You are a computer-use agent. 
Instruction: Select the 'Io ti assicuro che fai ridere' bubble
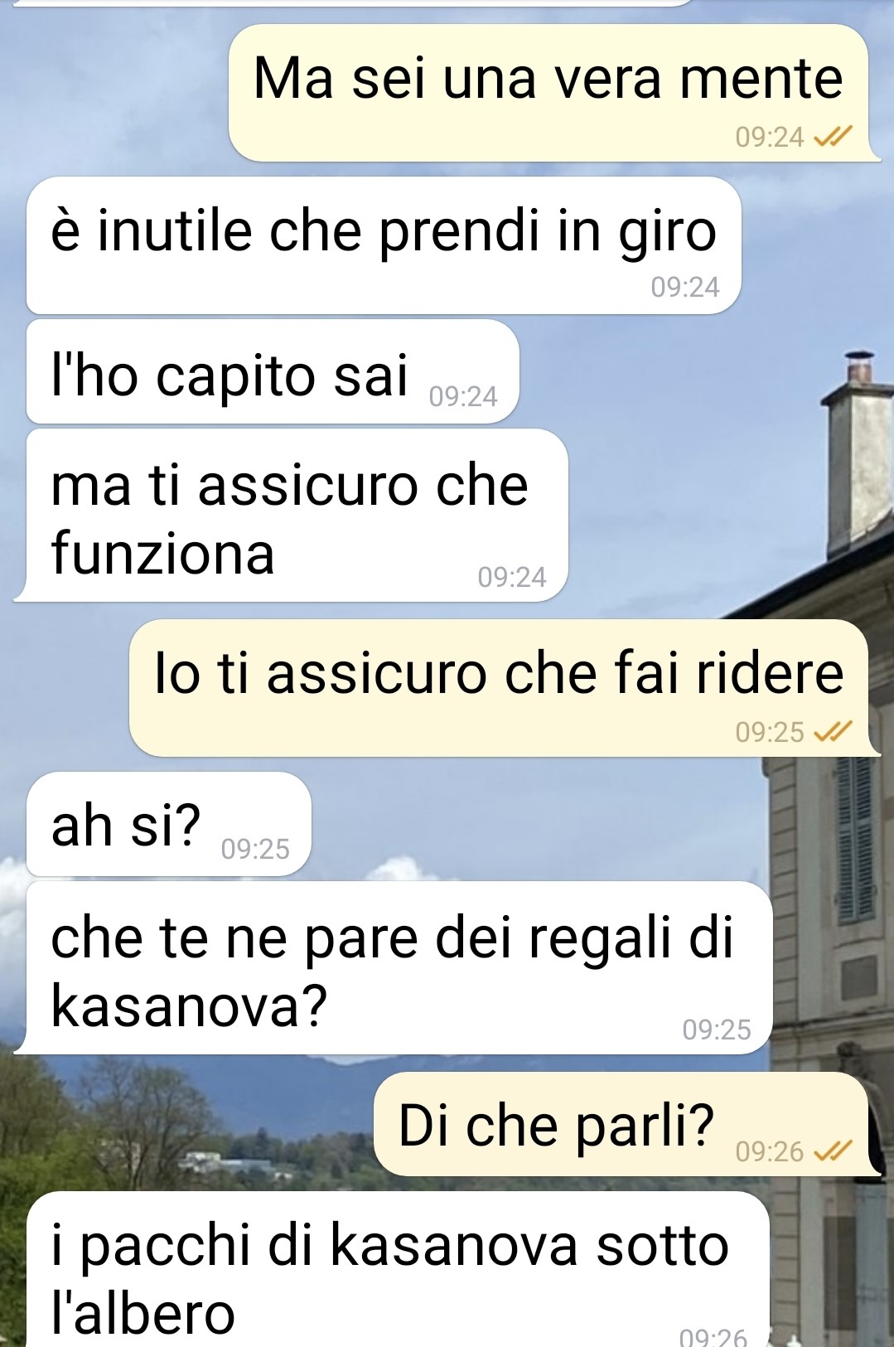500,688
